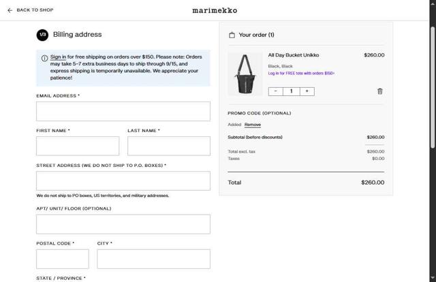Click the page vertical scrollbar thumb

pos(433,88)
